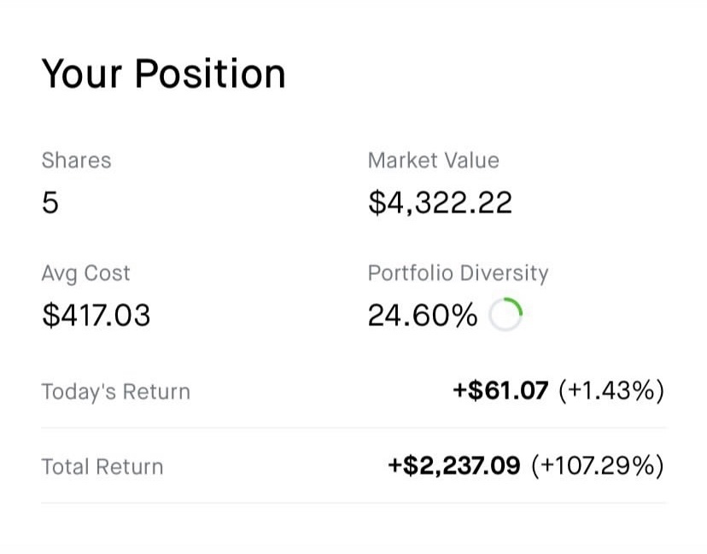The width and height of the screenshot is (707, 554).
Task: Click the $417.03 average cost amount
Action: coord(96,316)
